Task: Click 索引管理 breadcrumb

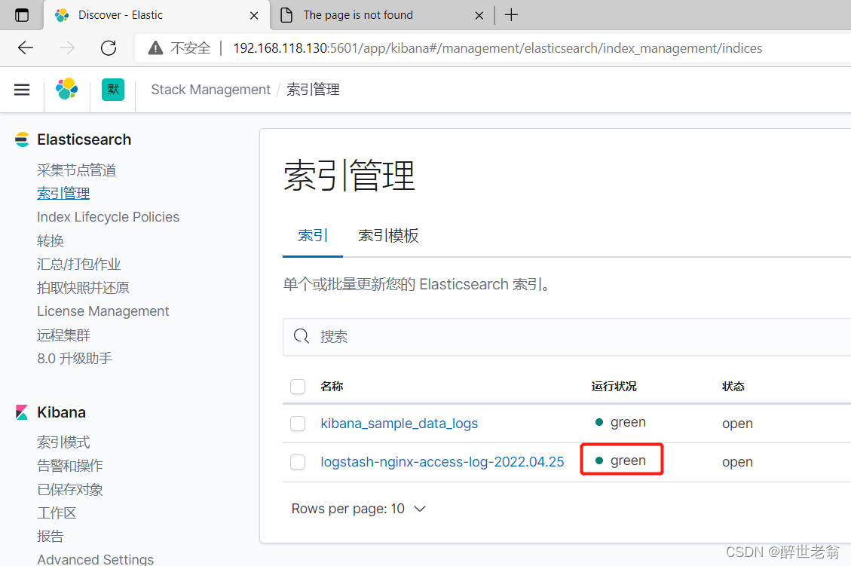Action: pyautogui.click(x=313, y=90)
